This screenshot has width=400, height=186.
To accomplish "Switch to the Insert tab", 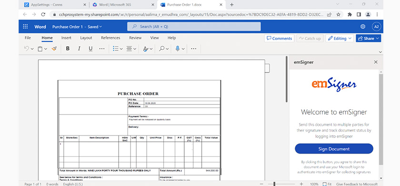I will pyautogui.click(x=66, y=38).
